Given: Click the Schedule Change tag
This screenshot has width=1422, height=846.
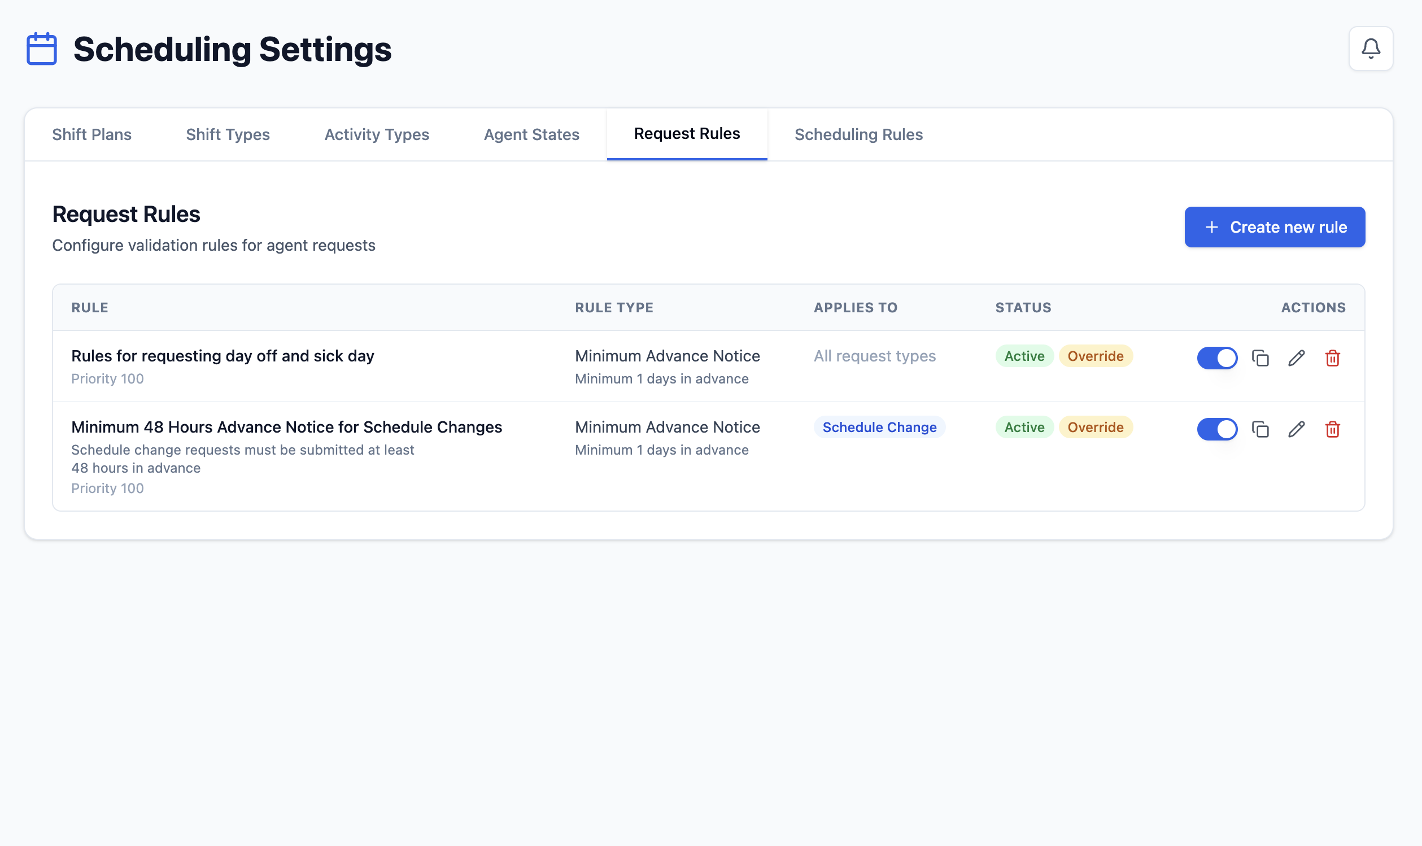Looking at the screenshot, I should pos(879,427).
